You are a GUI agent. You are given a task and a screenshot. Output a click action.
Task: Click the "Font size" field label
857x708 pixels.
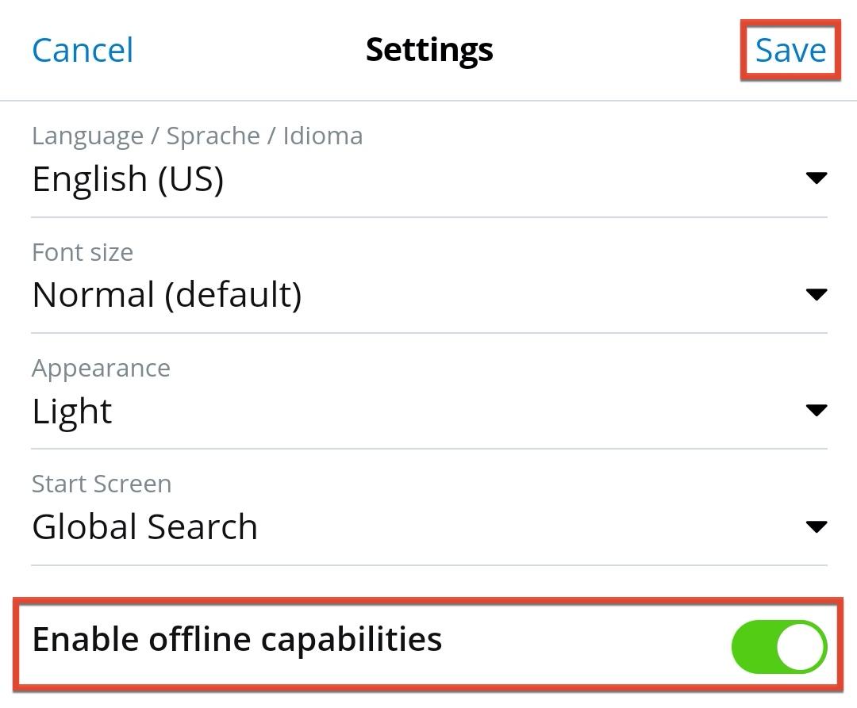pos(83,252)
